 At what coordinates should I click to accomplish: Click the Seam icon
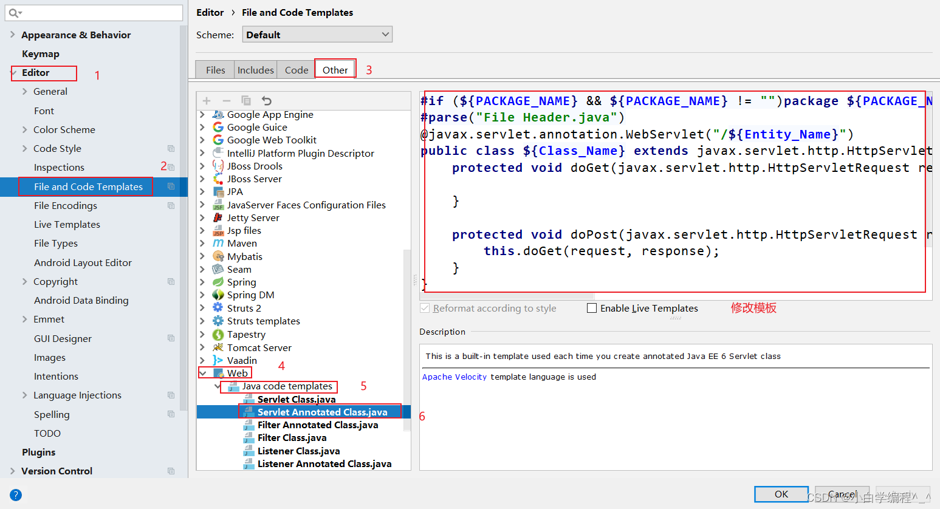point(218,269)
